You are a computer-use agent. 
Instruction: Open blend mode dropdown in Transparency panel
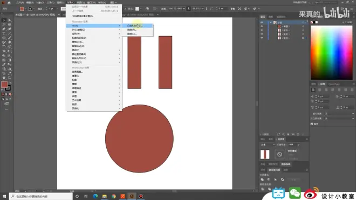tap(268, 144)
